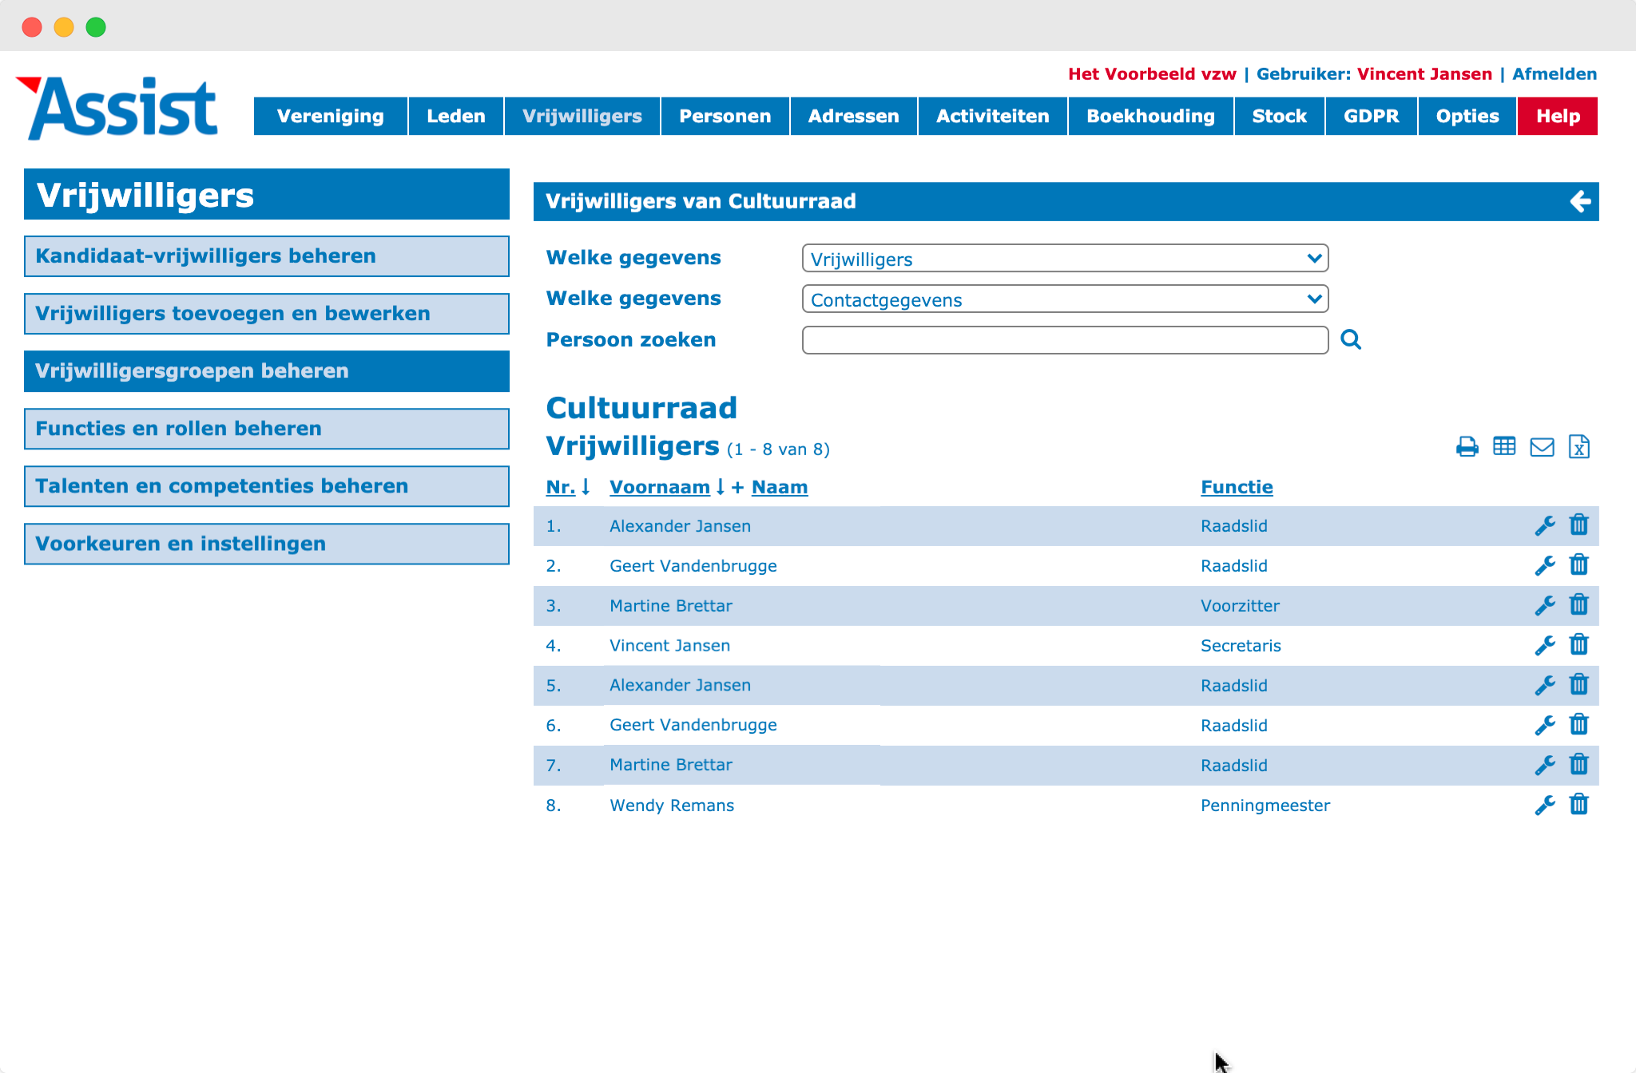
Task: Open the Vrijwilligers menu tab
Action: (x=582, y=116)
